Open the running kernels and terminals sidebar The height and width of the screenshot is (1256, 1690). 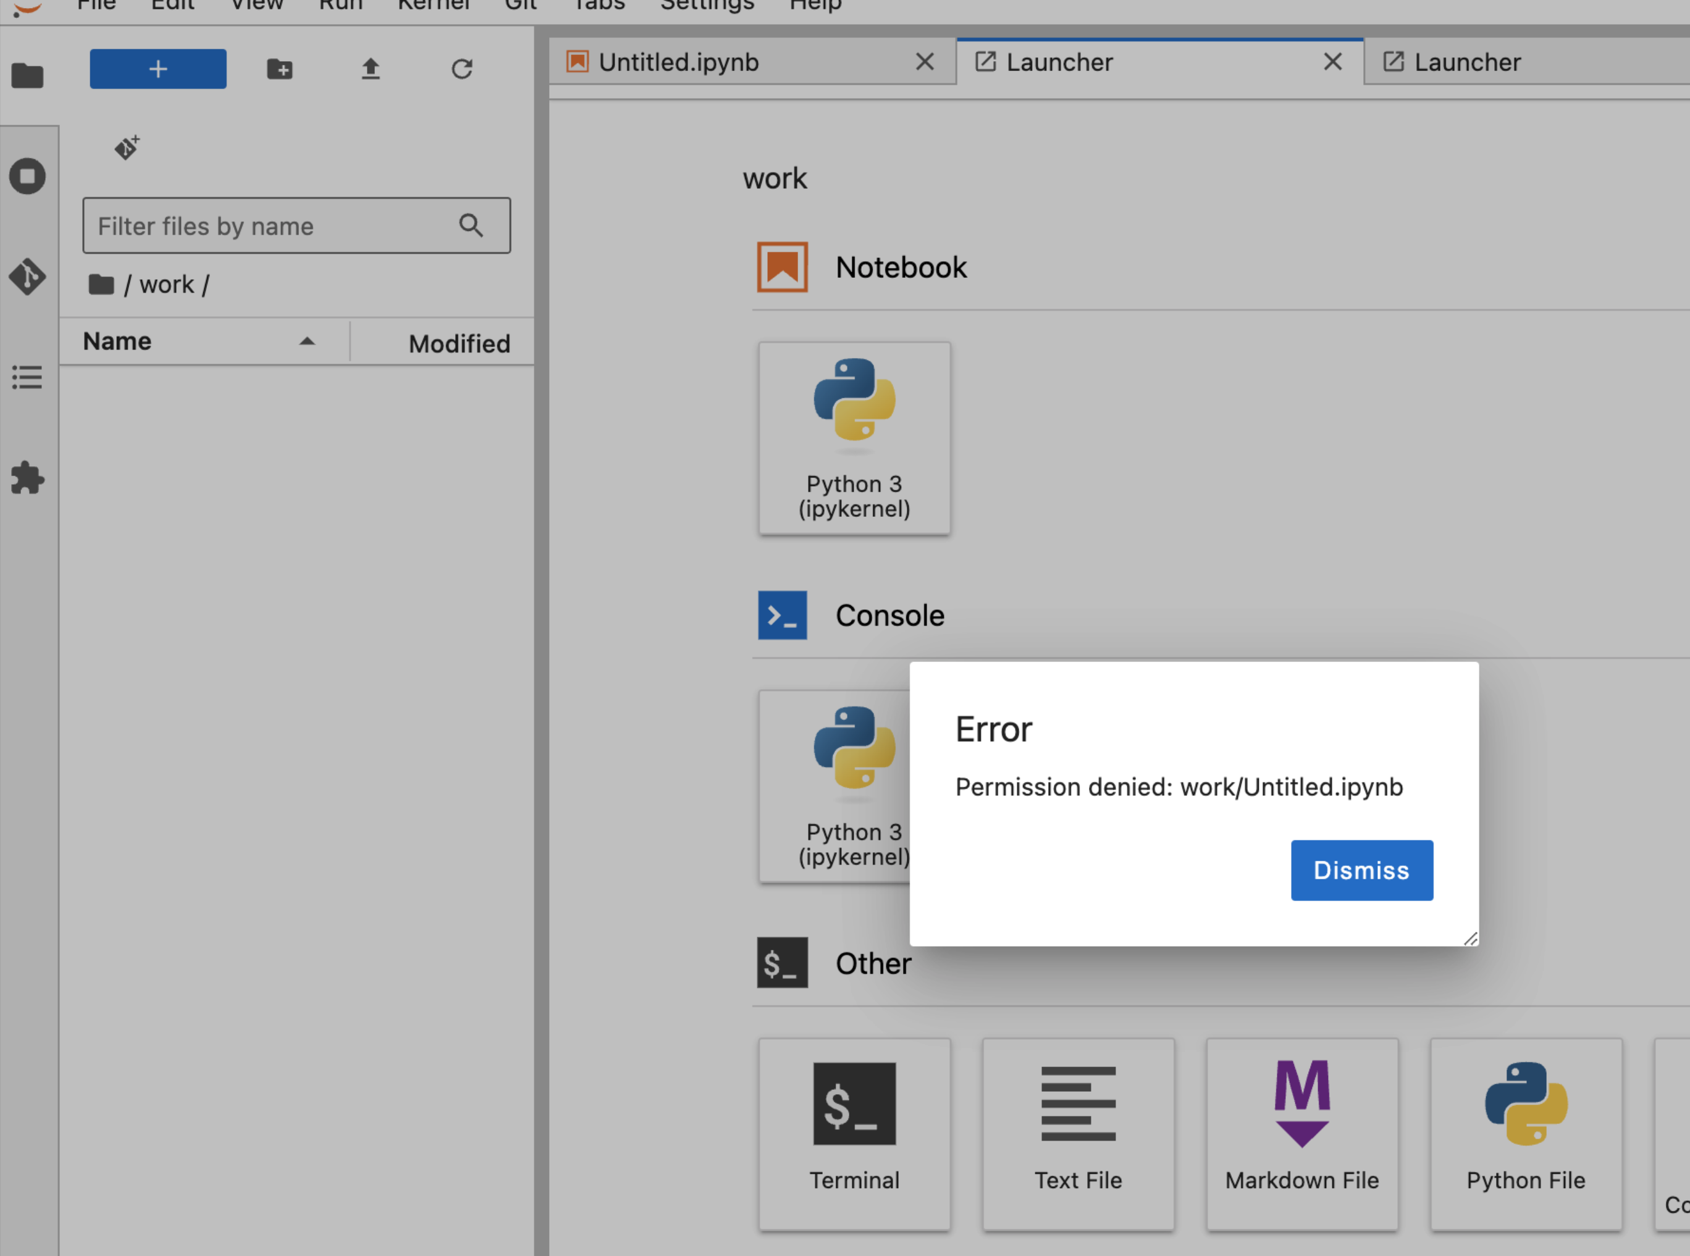tap(27, 177)
